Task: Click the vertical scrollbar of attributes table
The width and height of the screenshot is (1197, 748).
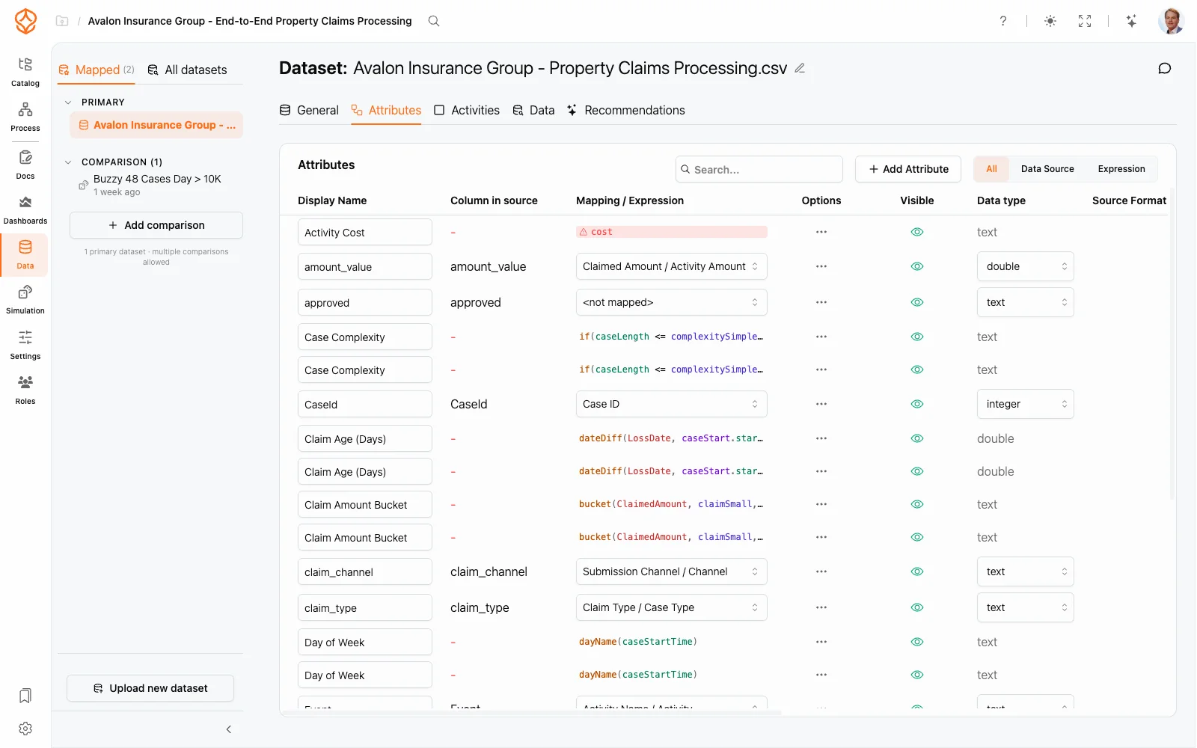Action: click(1172, 344)
